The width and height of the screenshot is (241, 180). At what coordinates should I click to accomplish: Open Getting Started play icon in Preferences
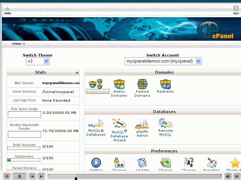pyautogui.click(x=96, y=162)
